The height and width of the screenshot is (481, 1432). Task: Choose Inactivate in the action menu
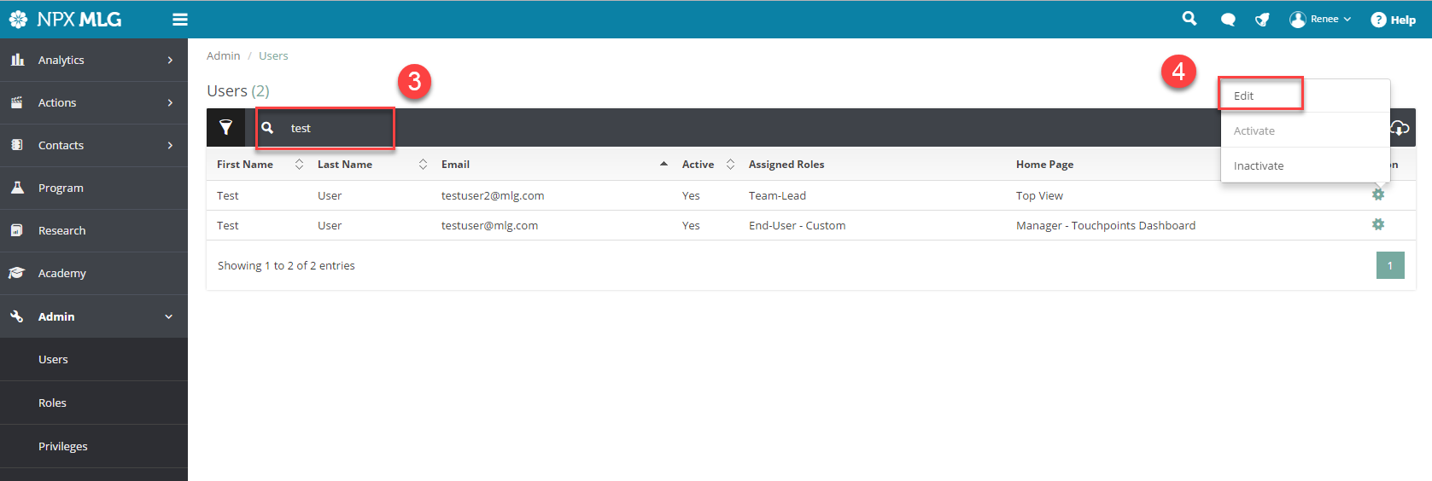1259,165
